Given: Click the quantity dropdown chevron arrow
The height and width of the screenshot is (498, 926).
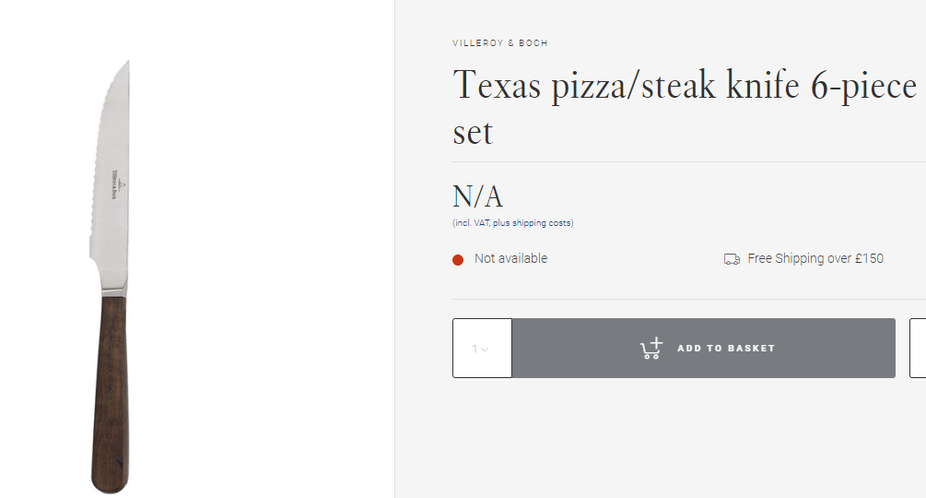Looking at the screenshot, I should (485, 350).
